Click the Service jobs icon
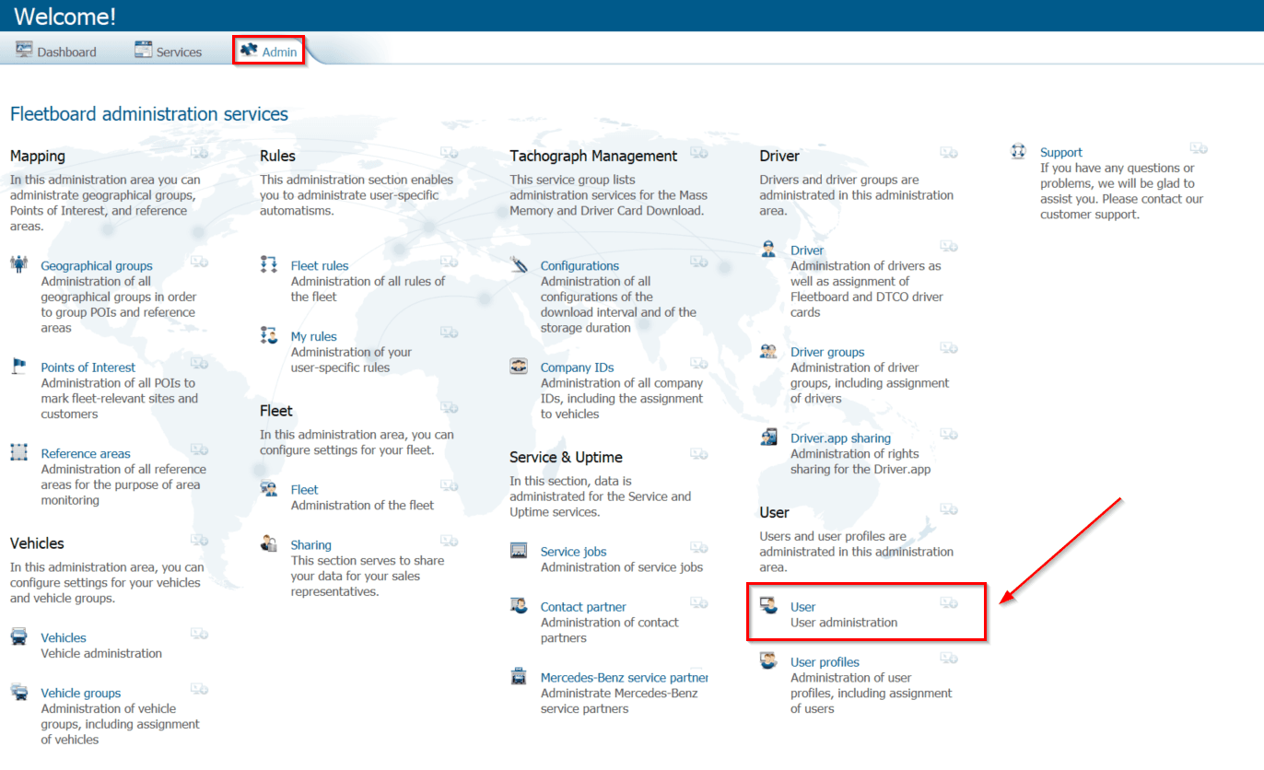 tap(519, 550)
